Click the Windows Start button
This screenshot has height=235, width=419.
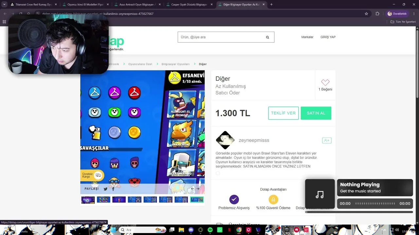click(x=113, y=230)
